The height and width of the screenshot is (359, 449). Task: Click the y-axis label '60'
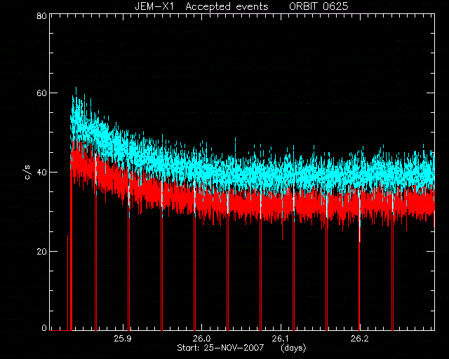[42, 93]
